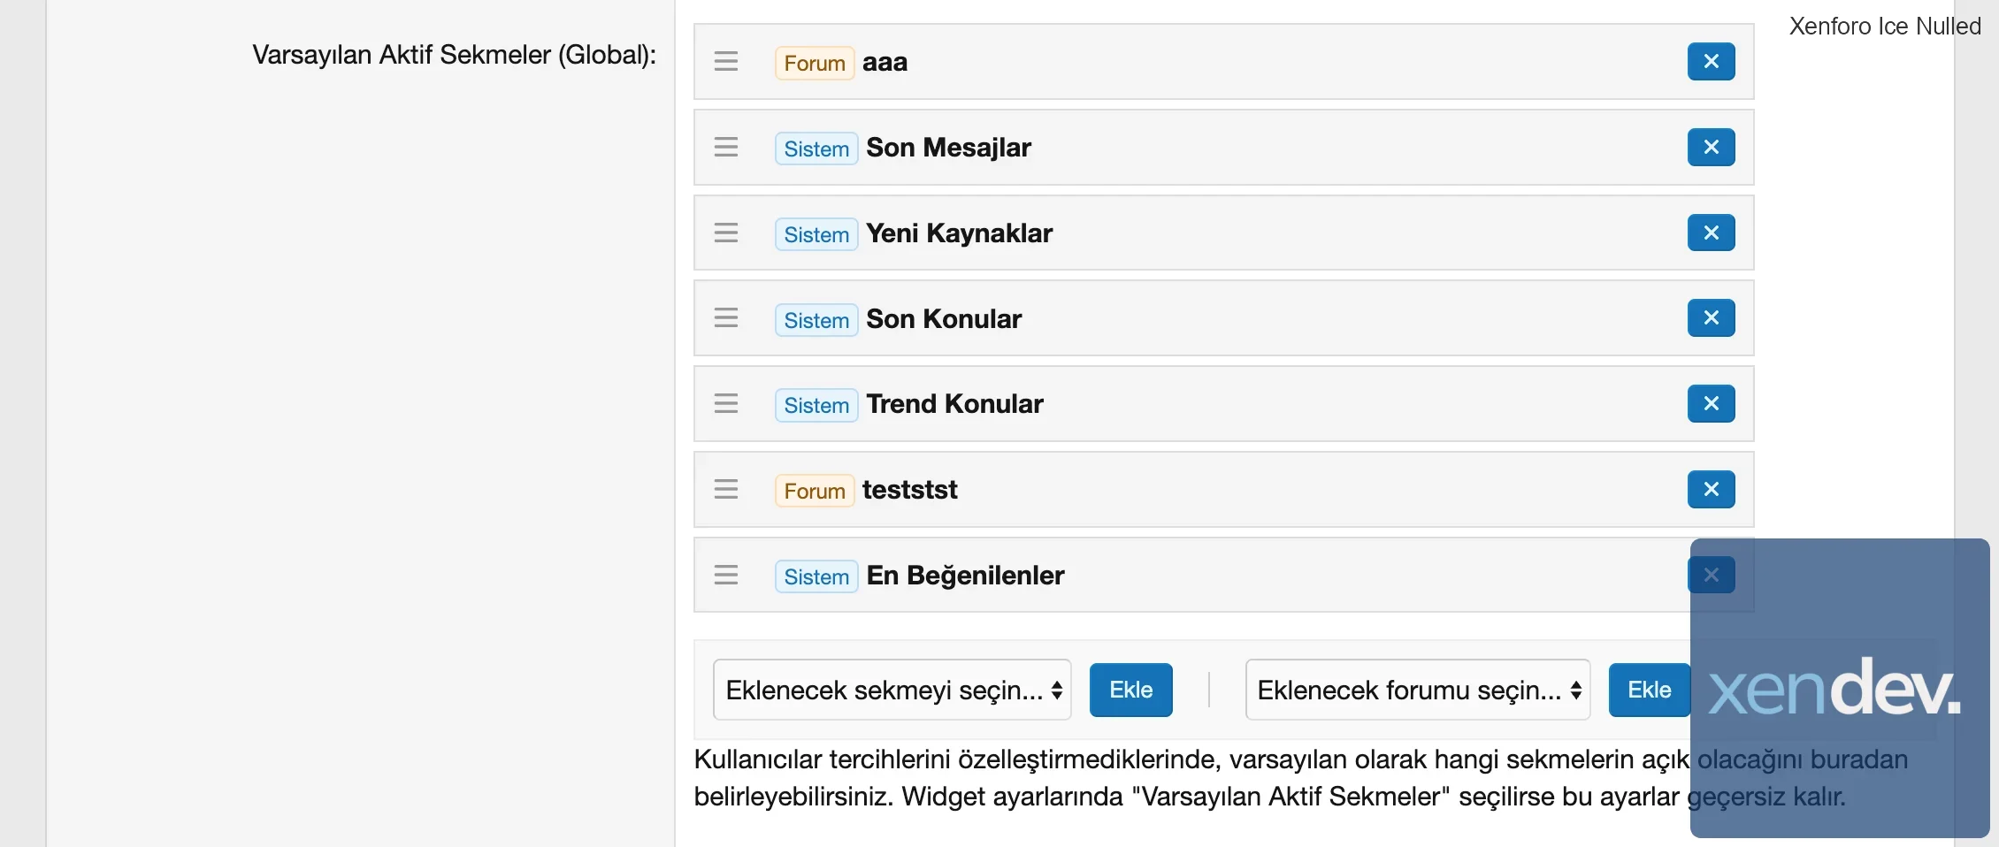Expand the 'Eklenecek forumu seçin...' dropdown

pyautogui.click(x=1417, y=690)
